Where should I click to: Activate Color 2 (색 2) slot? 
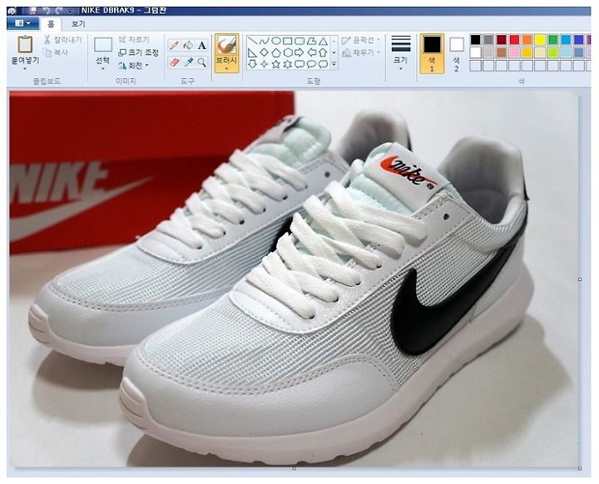[457, 53]
